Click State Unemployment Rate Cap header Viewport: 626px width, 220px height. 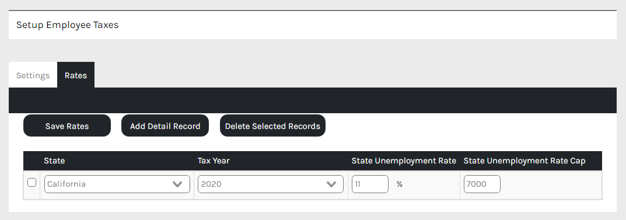click(x=524, y=160)
